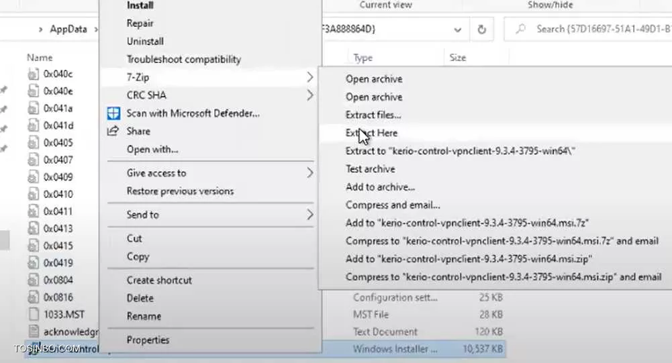
Task: Sort by the Size column header
Action: [x=457, y=58]
